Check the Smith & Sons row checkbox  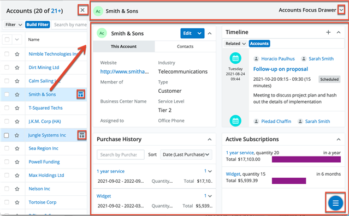(x=7, y=94)
